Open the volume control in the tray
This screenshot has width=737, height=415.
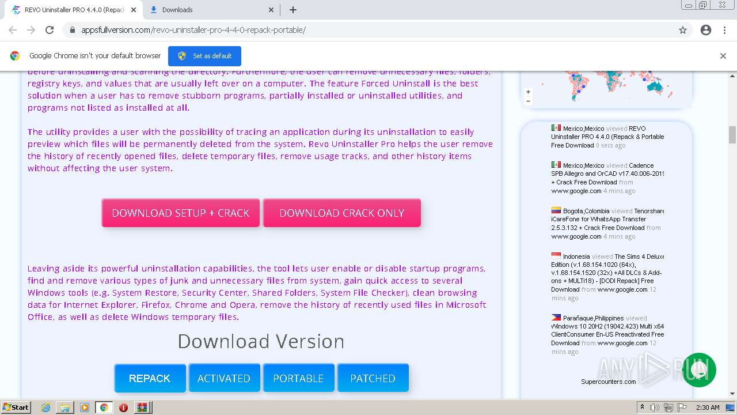pyautogui.click(x=655, y=408)
